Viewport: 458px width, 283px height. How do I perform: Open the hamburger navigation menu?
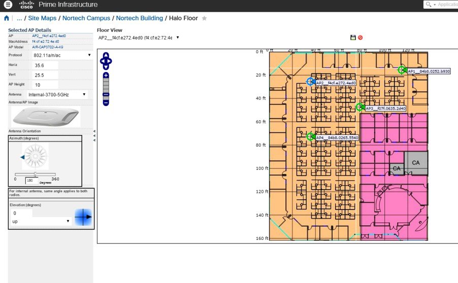8,5
